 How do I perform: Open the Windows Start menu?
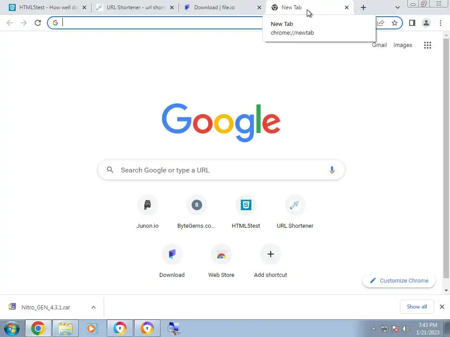click(11, 328)
